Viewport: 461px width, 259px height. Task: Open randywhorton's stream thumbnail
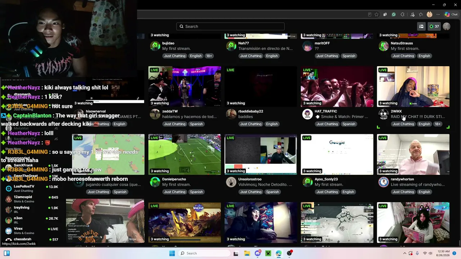(x=413, y=154)
